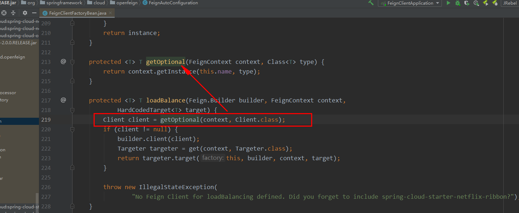Fold the getOptional method at line 213
This screenshot has width=519, height=213.
point(73,62)
